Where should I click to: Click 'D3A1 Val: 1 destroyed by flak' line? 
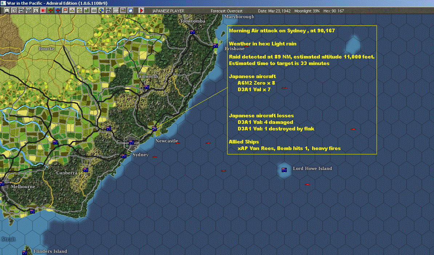coord(276,129)
